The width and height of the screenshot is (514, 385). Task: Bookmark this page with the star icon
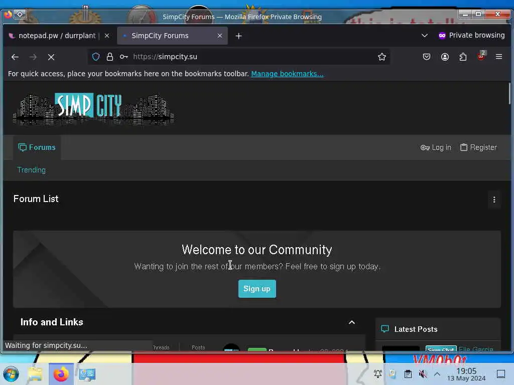coord(381,57)
